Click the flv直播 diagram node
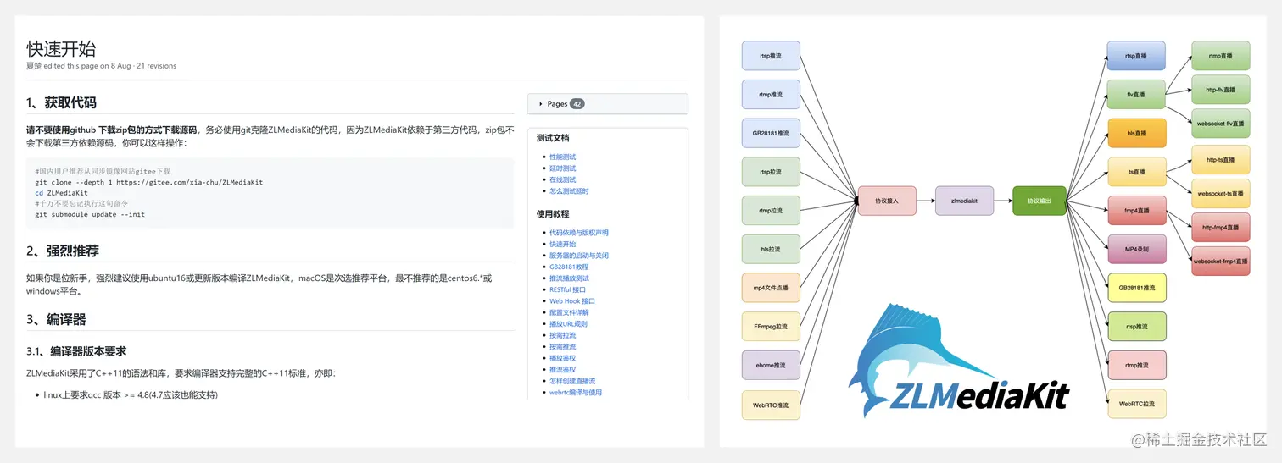This screenshot has height=463, width=1282. click(1136, 95)
